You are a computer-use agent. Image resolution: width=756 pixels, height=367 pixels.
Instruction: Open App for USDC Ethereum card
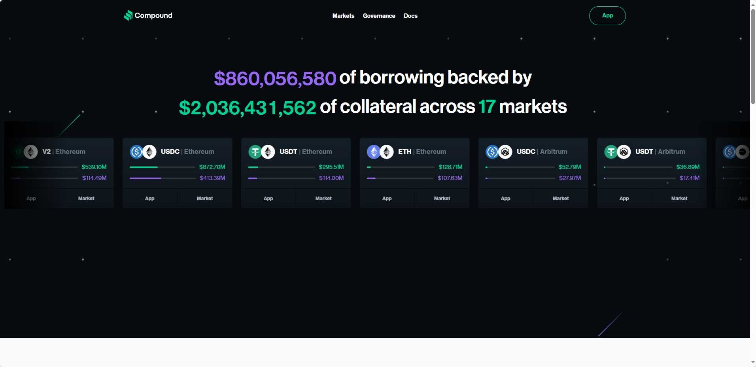(x=150, y=199)
